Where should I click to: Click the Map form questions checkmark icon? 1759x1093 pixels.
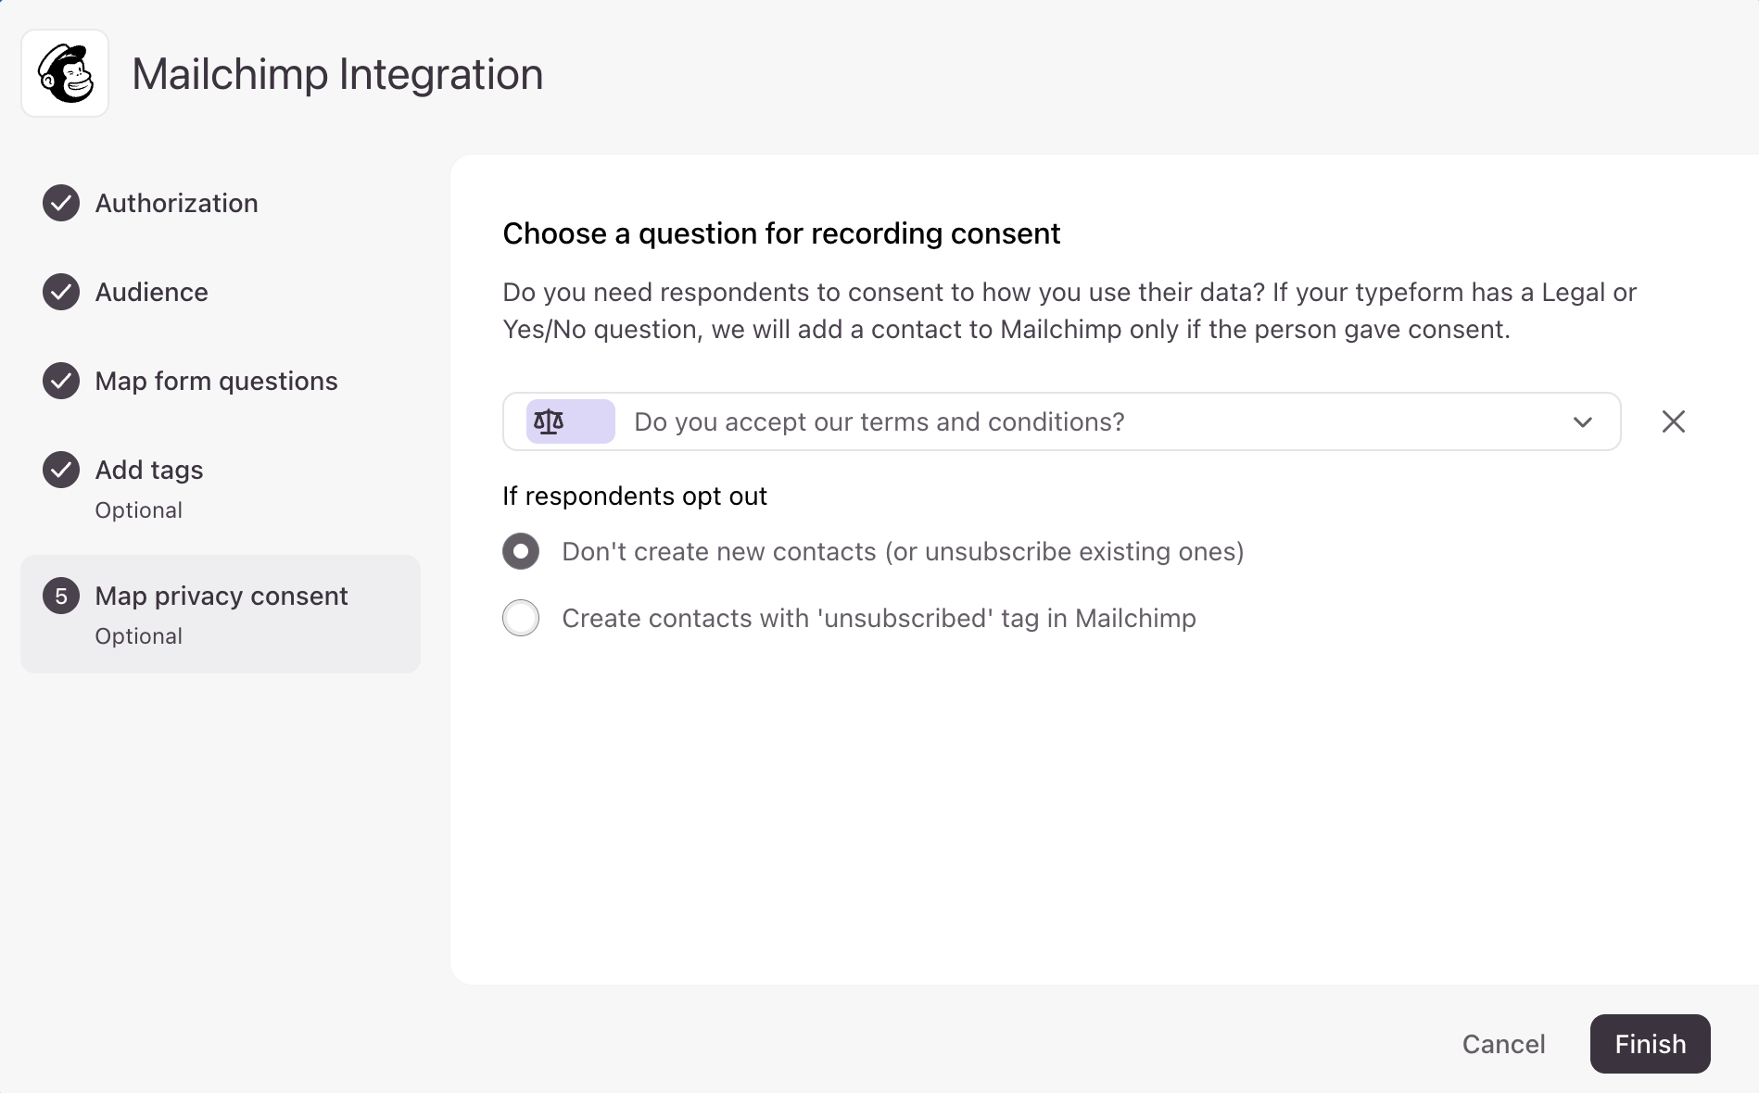pos(61,381)
